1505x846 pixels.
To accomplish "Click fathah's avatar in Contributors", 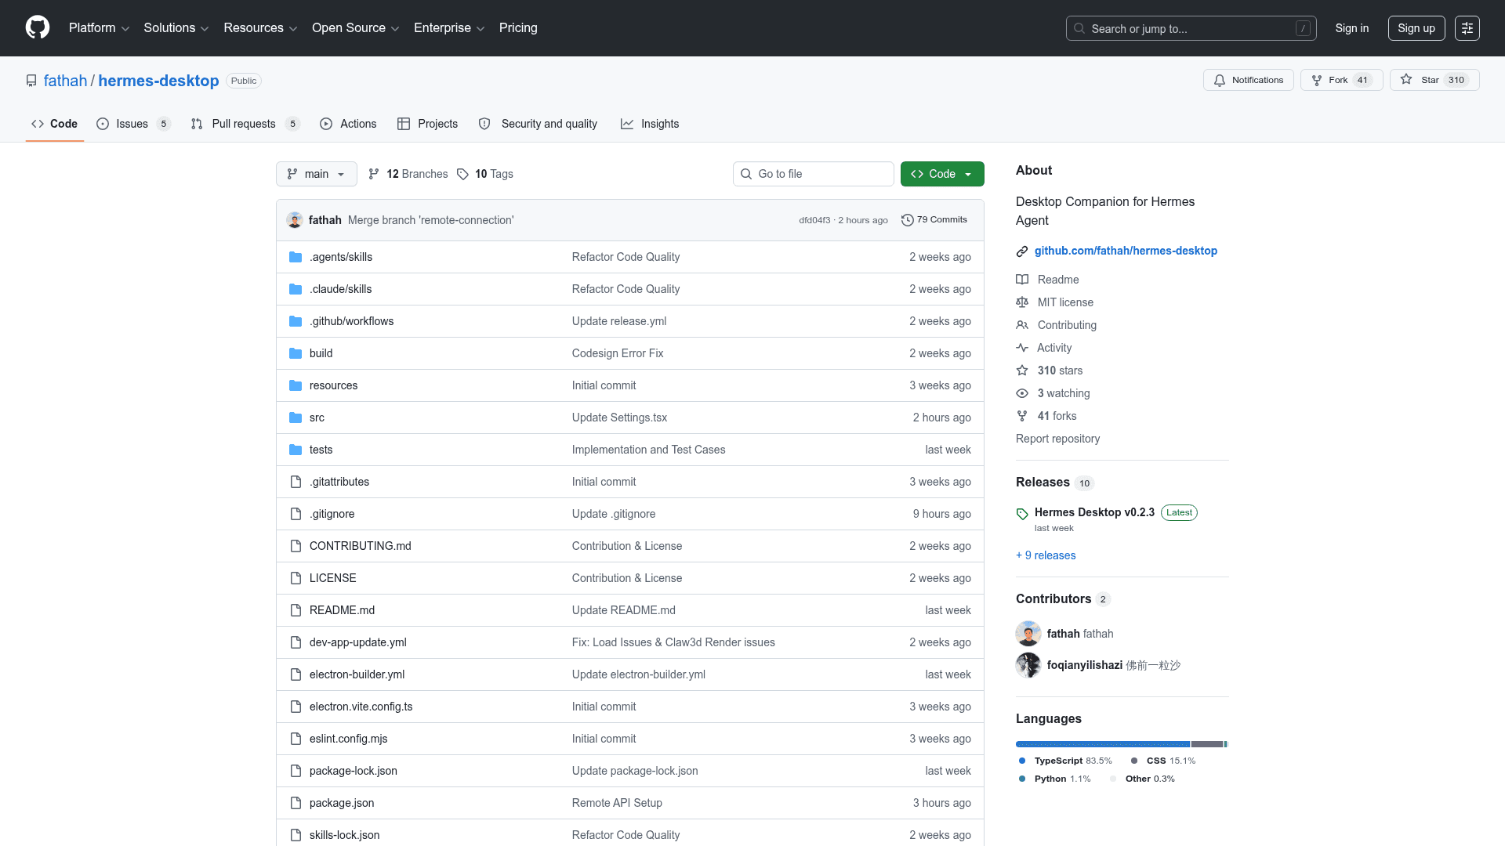I will click(x=1028, y=634).
